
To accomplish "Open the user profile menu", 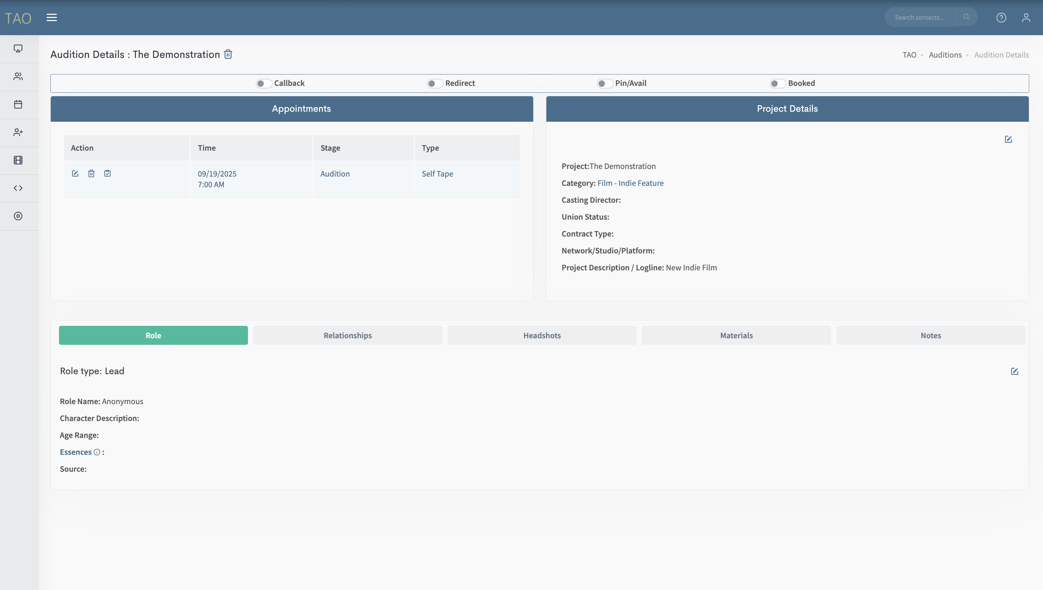I will (1025, 18).
